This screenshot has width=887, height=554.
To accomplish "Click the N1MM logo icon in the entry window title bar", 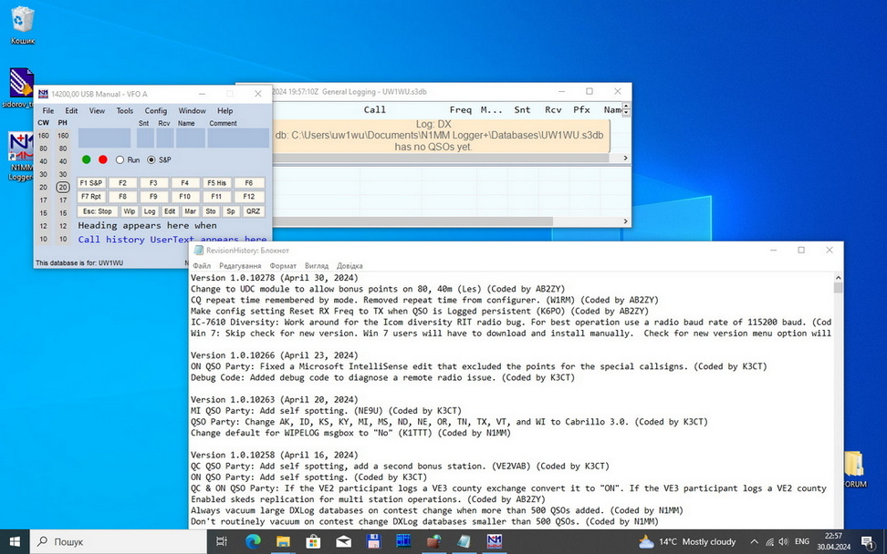I will (x=43, y=94).
